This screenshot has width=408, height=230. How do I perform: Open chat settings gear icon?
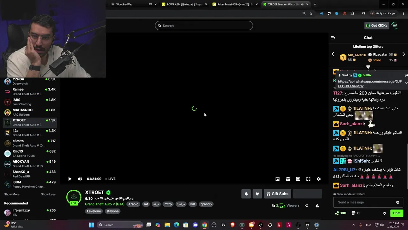(384, 213)
